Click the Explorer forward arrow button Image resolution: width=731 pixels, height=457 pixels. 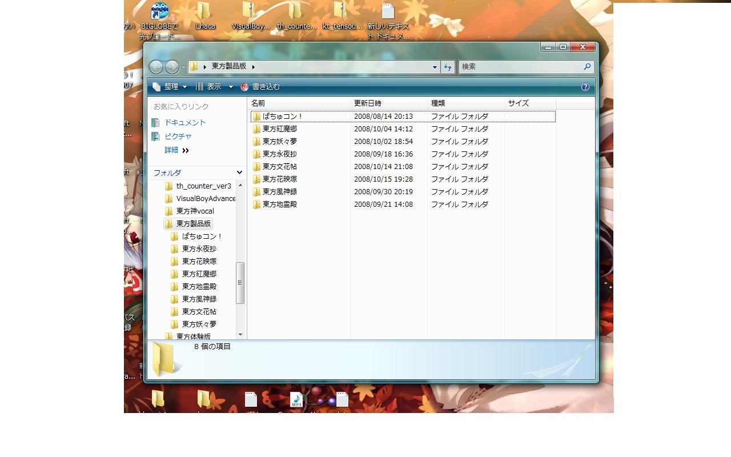[172, 67]
